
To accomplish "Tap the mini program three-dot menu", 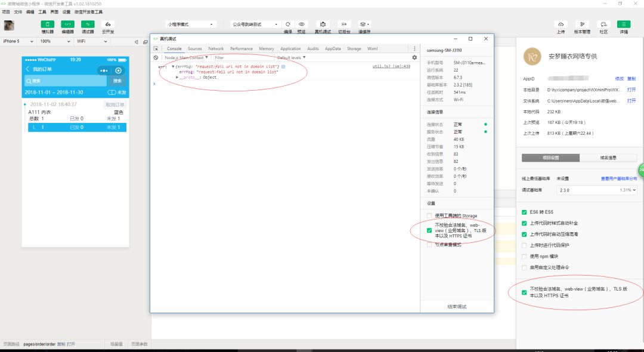I will [104, 70].
